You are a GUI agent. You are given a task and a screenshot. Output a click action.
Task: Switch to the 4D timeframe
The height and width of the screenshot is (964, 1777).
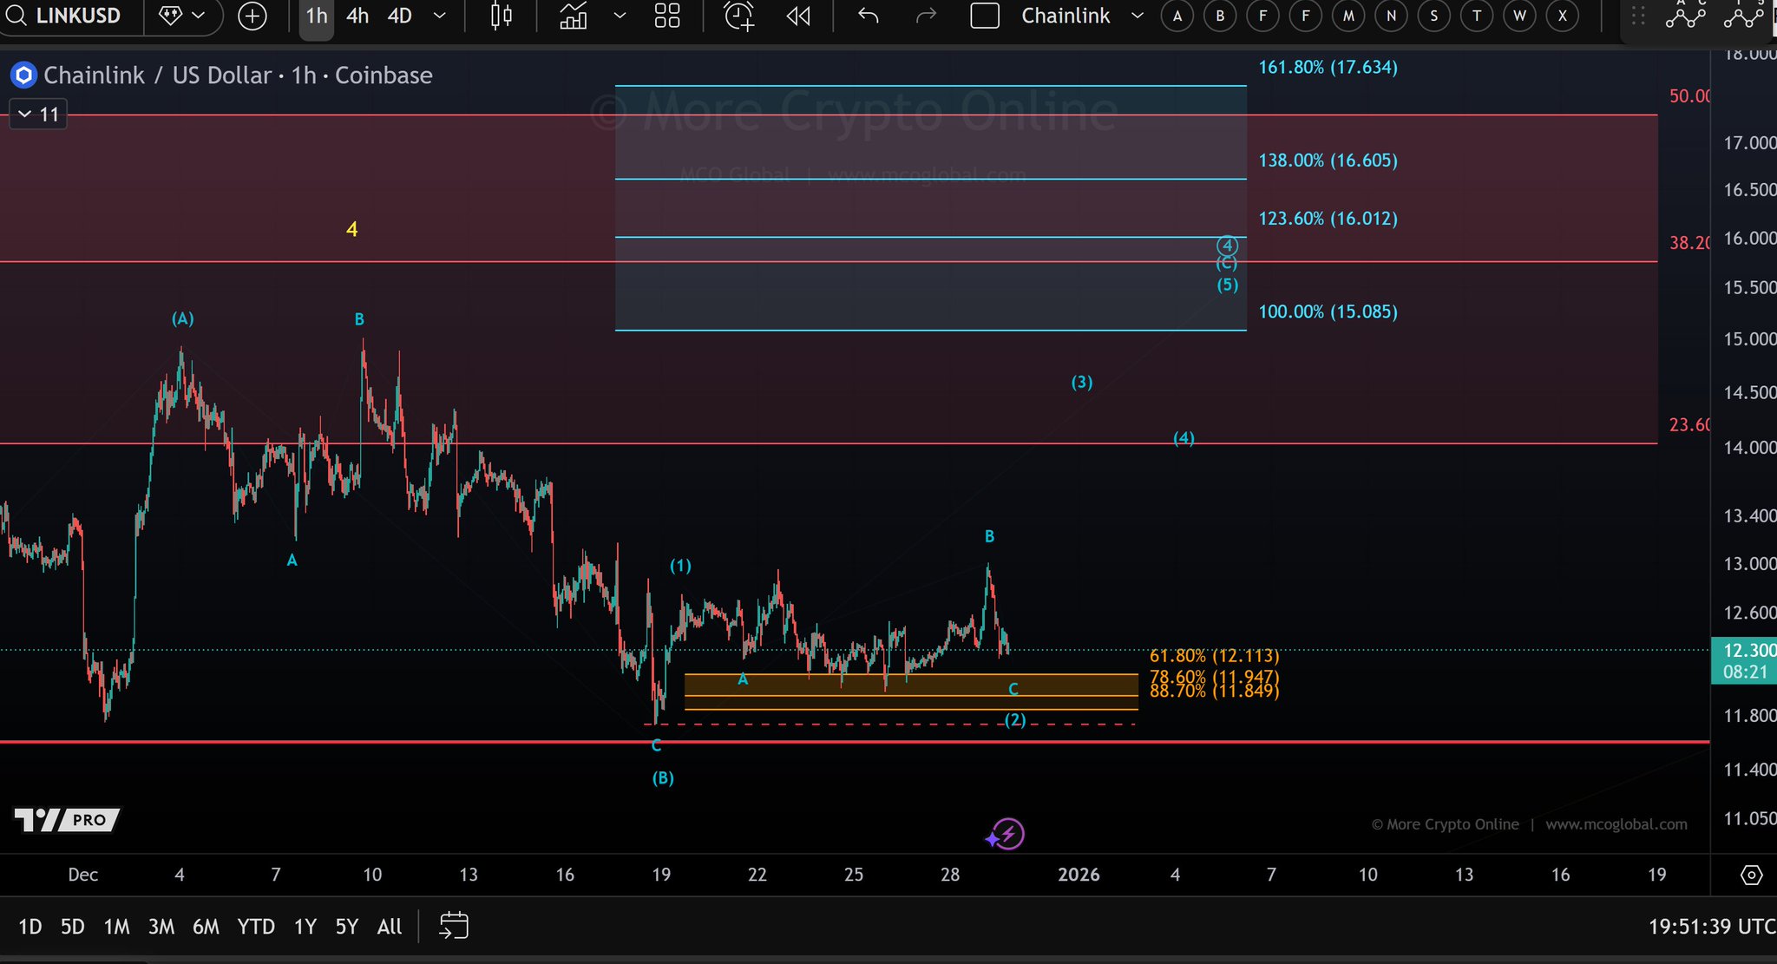pyautogui.click(x=399, y=16)
